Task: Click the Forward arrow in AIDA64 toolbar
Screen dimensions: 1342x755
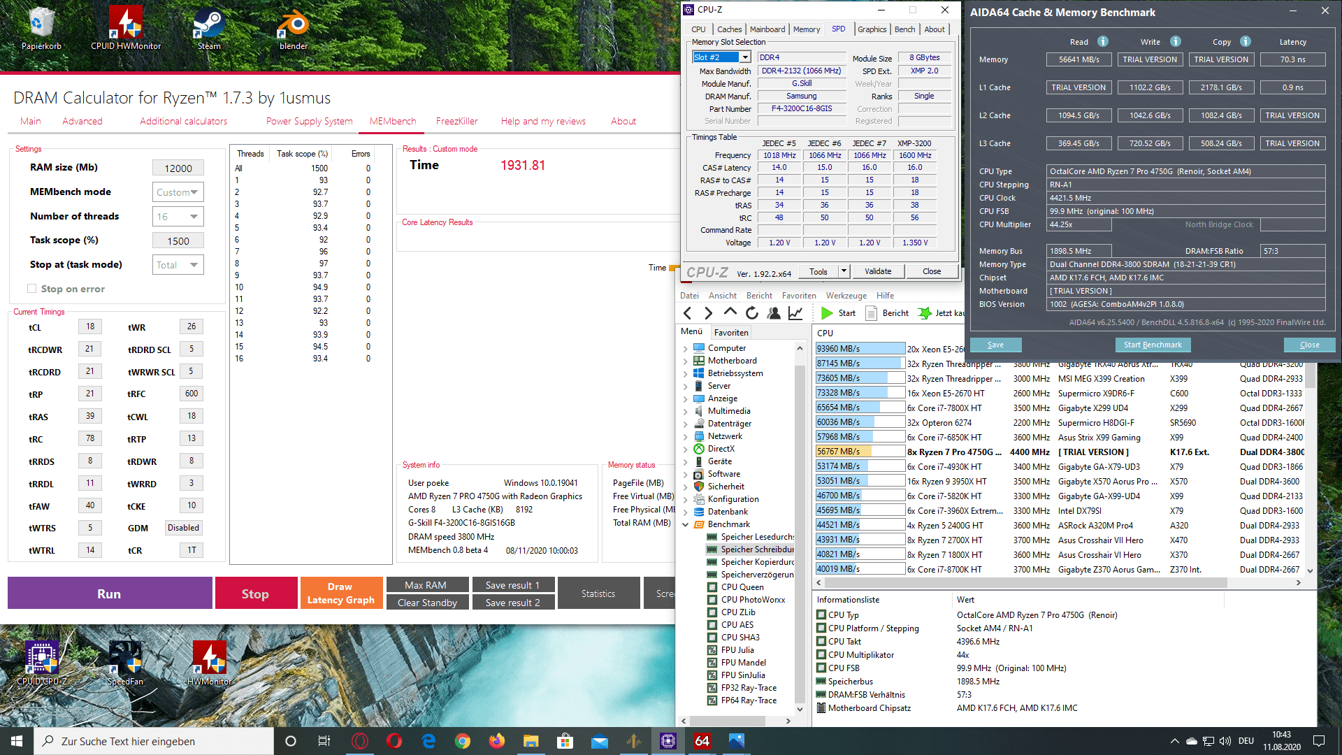Action: [x=709, y=313]
